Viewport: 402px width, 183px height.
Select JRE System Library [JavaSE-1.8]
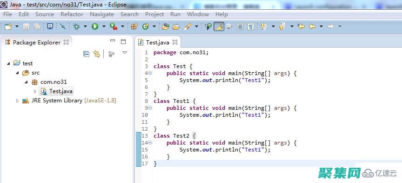click(74, 101)
